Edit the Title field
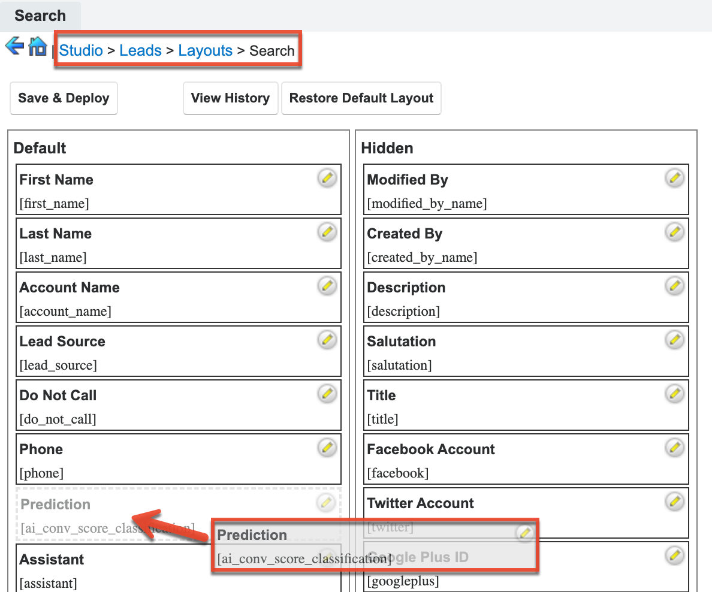712x592 pixels. (x=675, y=393)
